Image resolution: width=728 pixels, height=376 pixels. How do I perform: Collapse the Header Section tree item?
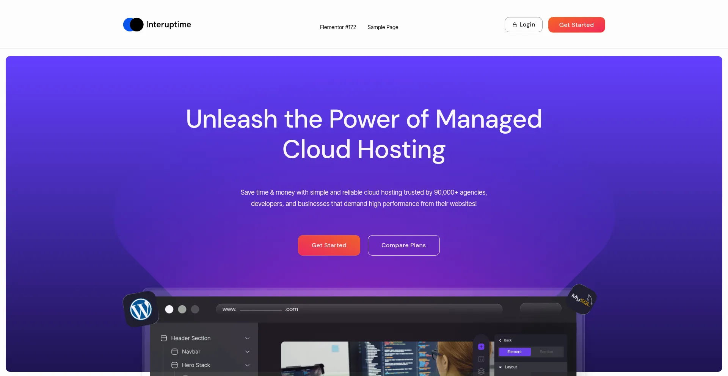click(x=247, y=338)
